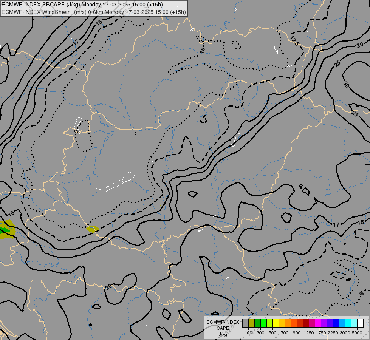This screenshot has height=340, width=370.
Task: Click the 2250 legend value
Action: tap(333, 333)
